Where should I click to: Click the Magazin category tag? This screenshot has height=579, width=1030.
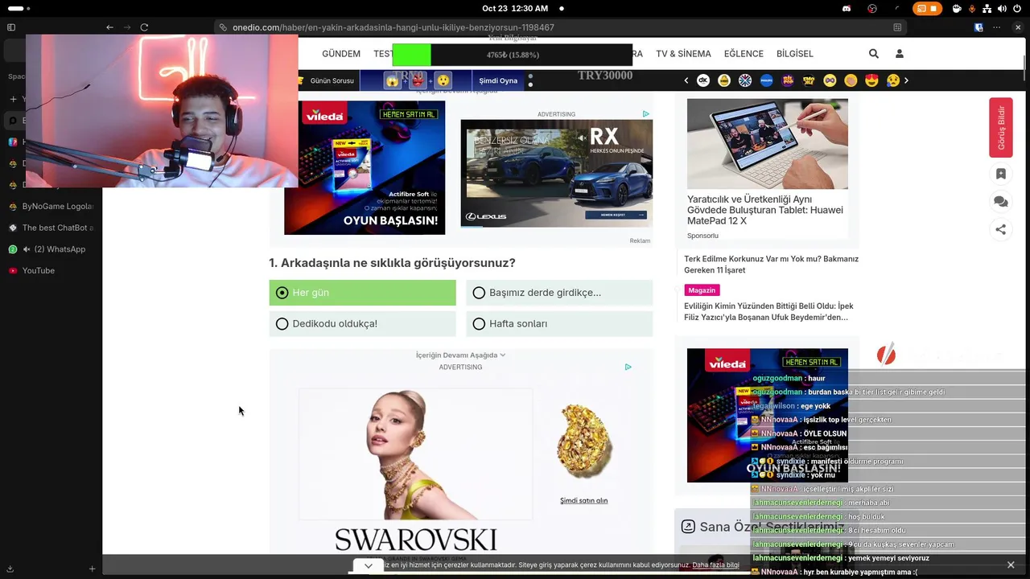701,290
